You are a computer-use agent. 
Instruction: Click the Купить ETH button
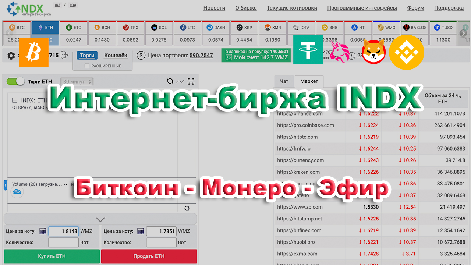52,256
